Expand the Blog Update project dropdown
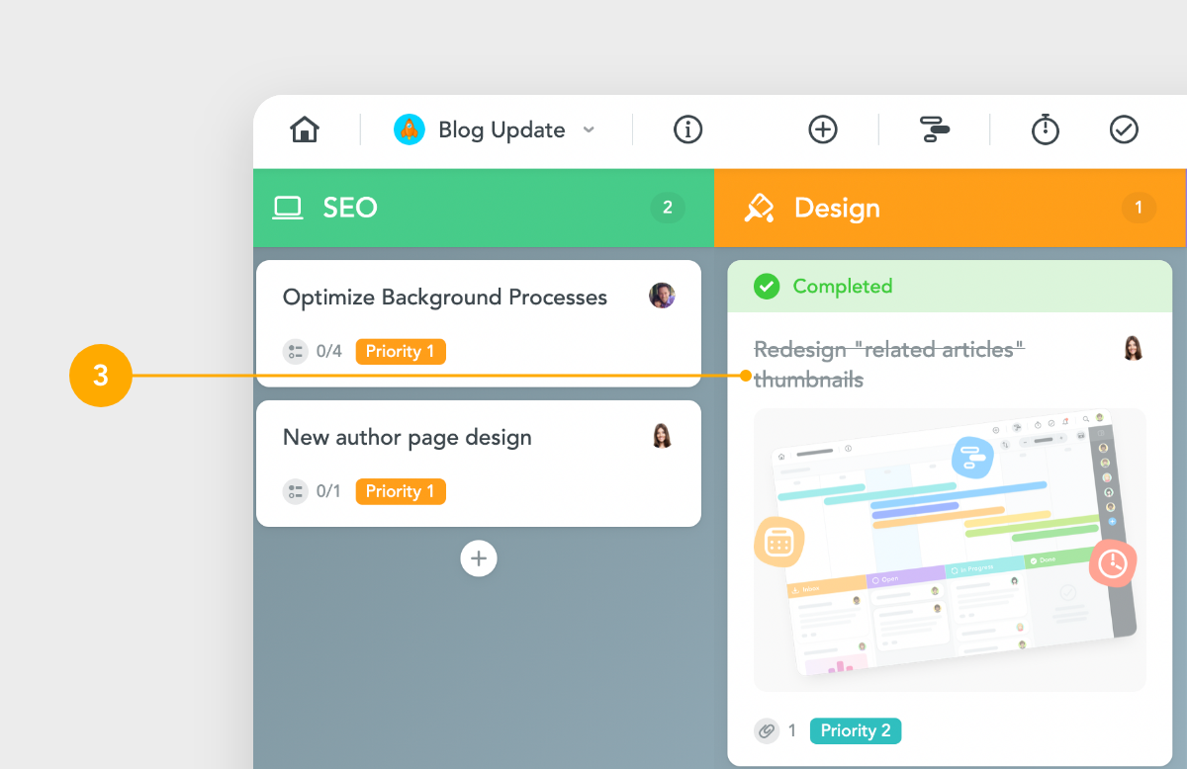 pyautogui.click(x=589, y=129)
